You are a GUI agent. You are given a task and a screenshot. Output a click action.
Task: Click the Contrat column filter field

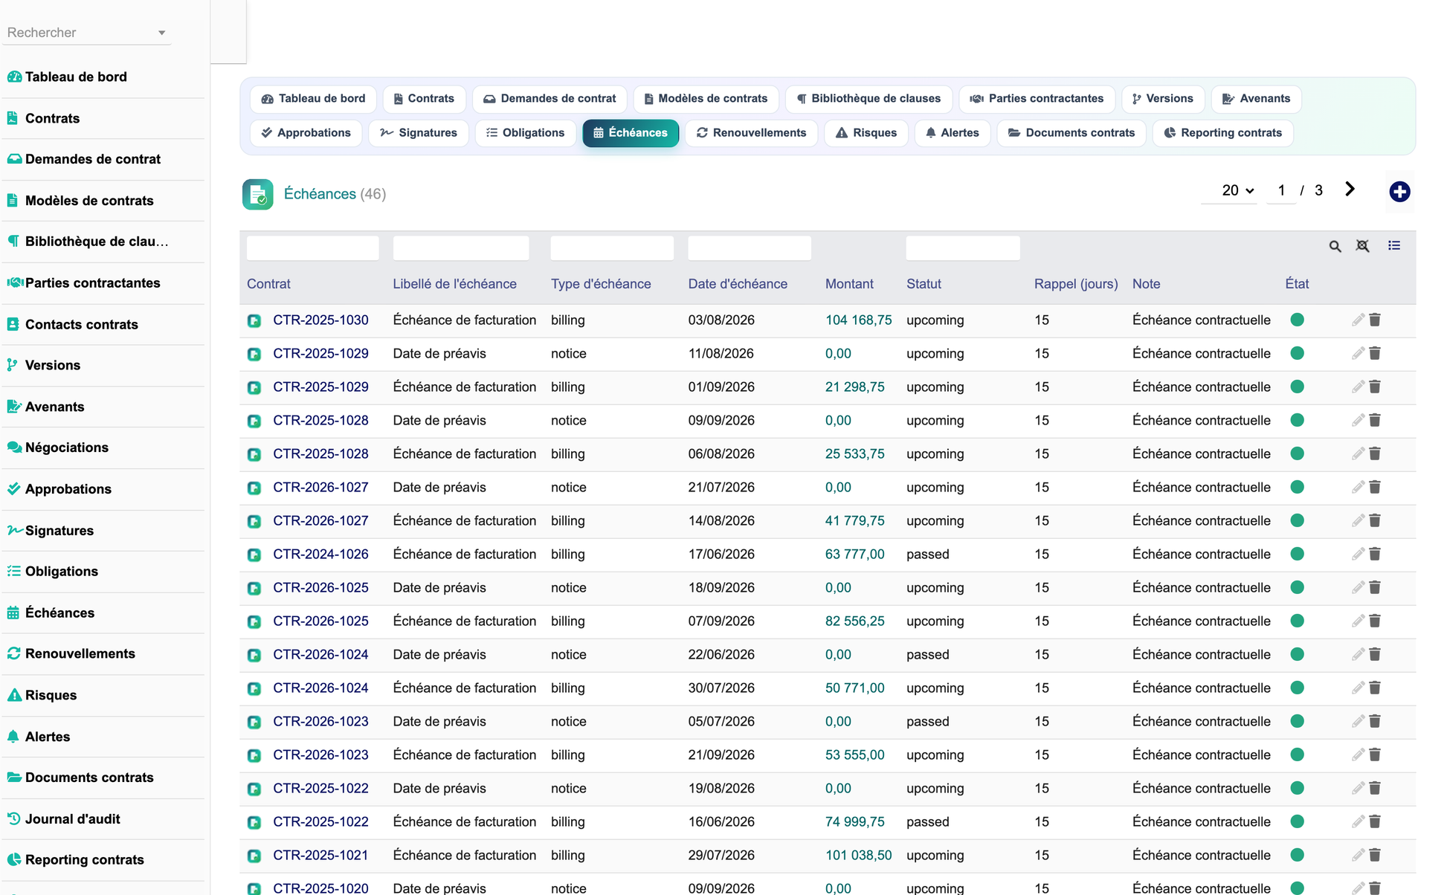pos(312,248)
